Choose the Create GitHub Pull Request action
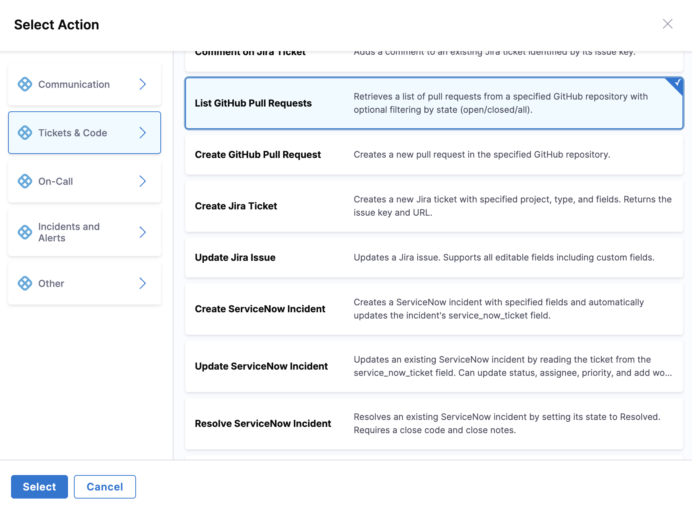The height and width of the screenshot is (507, 692). pos(434,155)
